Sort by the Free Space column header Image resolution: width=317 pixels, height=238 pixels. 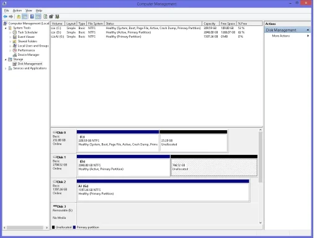tap(228, 24)
